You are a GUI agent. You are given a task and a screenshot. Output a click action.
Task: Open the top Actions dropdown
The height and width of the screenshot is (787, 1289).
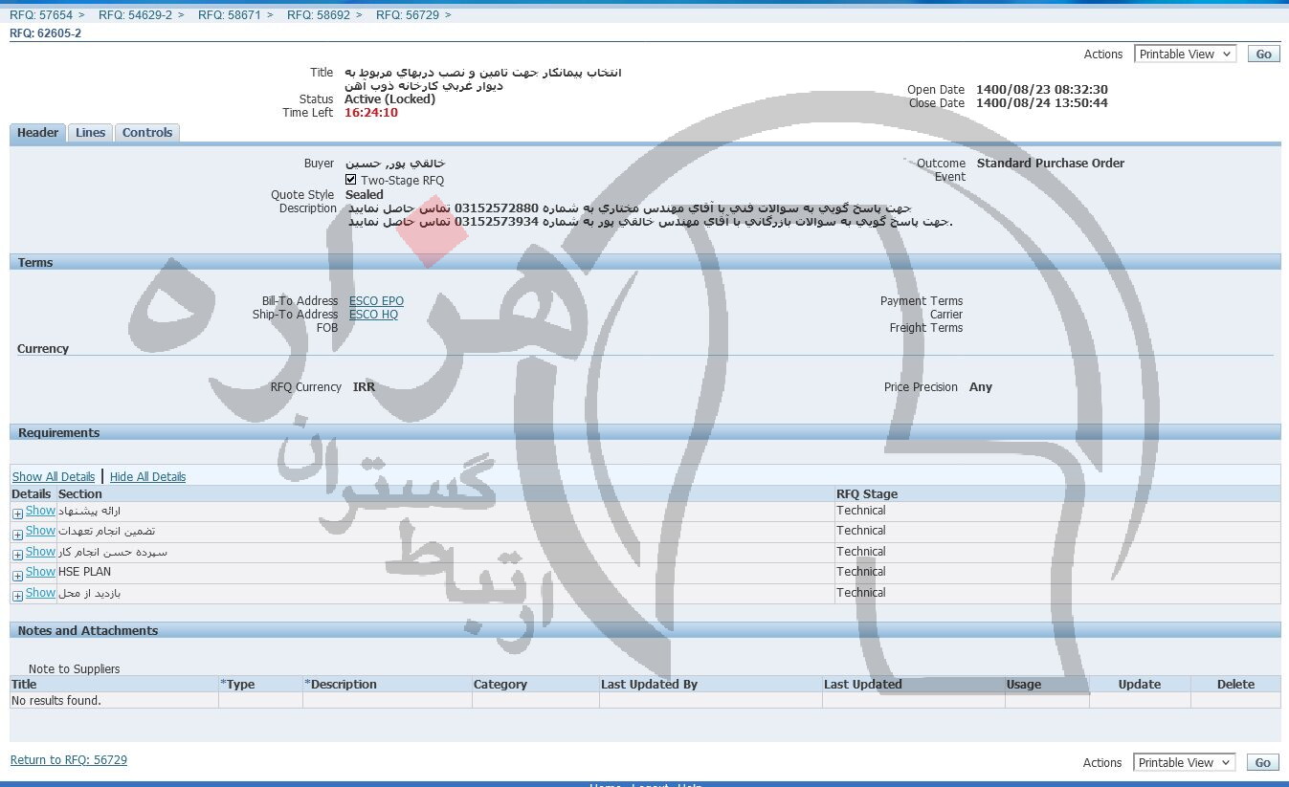click(x=1185, y=55)
